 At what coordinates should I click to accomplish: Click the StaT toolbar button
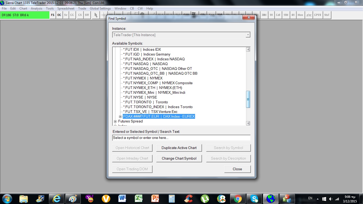coord(327,15)
